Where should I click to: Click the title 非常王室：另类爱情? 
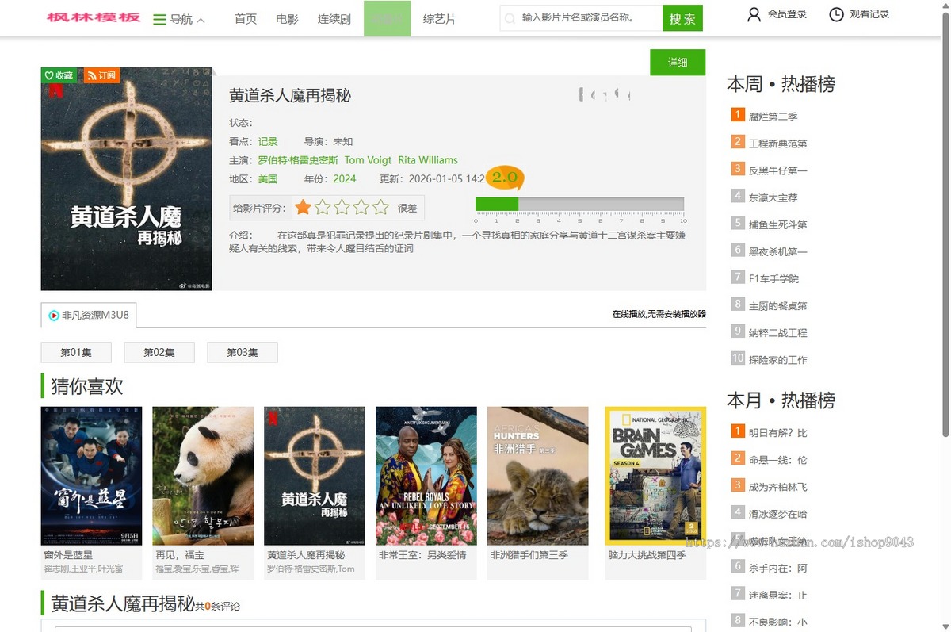pos(422,555)
